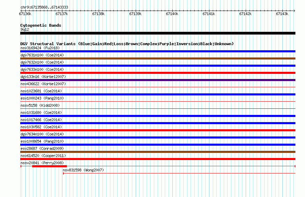Open the nsv831598 (Wong2007) label
This screenshot has height=197, width=305.
pyautogui.click(x=83, y=170)
